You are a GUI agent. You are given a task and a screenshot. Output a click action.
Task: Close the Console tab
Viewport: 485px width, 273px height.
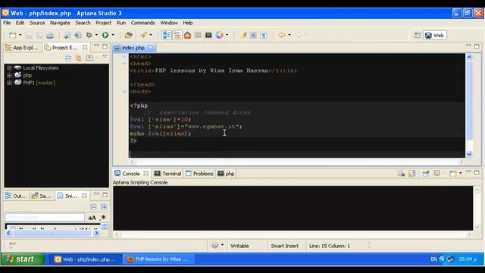tap(146, 173)
